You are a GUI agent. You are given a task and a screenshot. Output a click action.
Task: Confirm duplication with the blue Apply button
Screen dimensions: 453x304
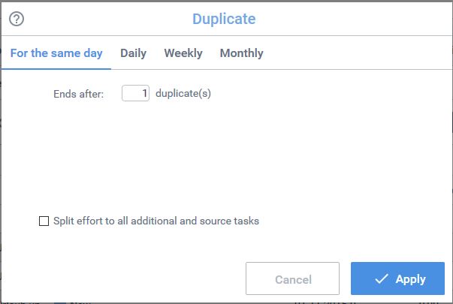point(397,278)
